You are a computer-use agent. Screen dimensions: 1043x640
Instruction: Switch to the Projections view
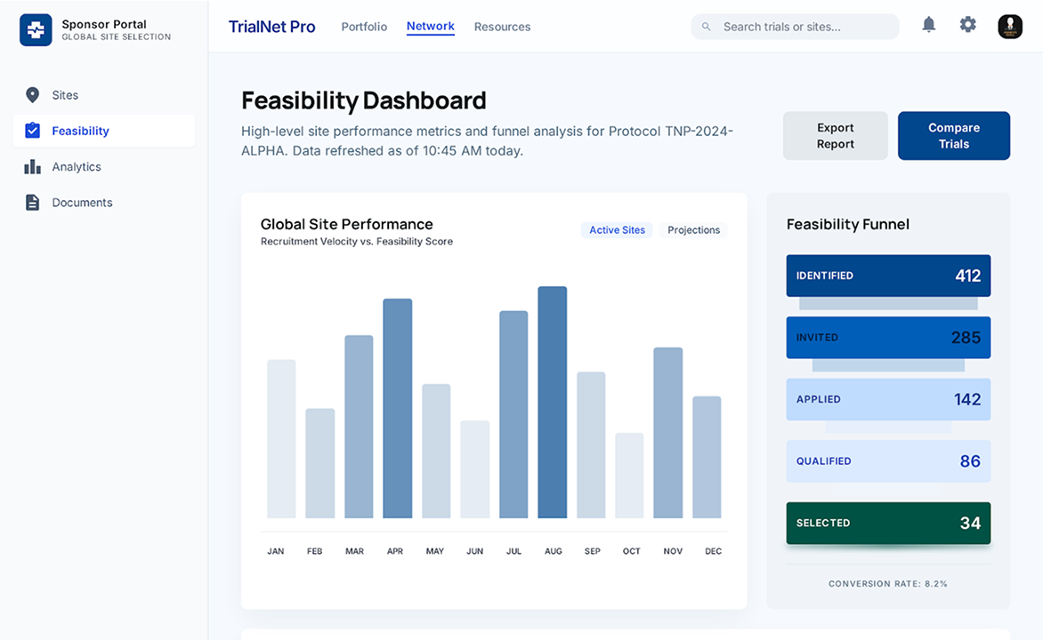click(693, 229)
